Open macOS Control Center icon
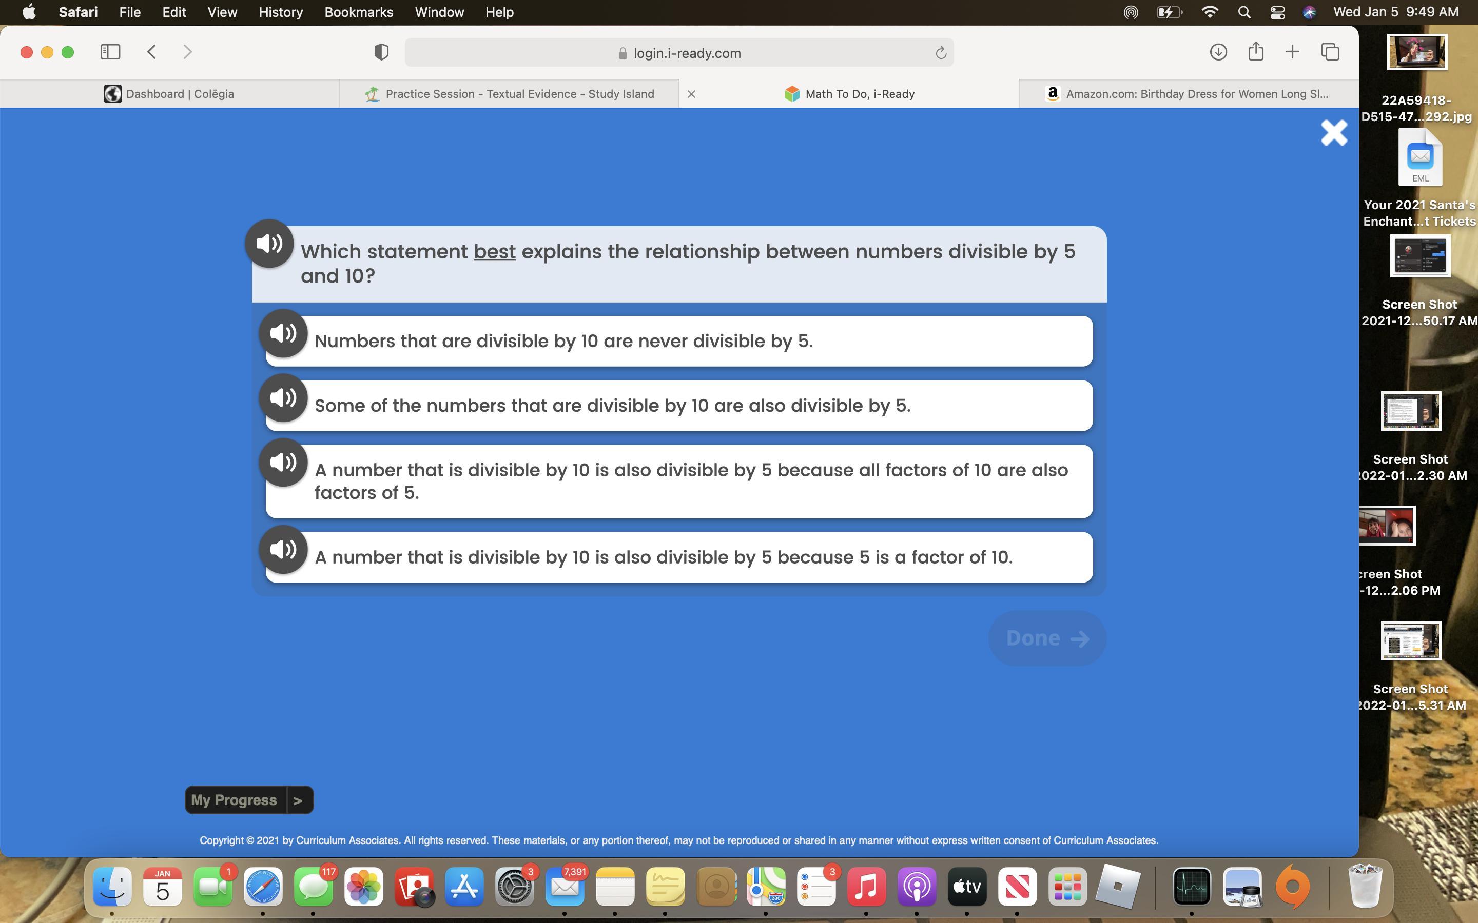The height and width of the screenshot is (923, 1478). point(1277,12)
